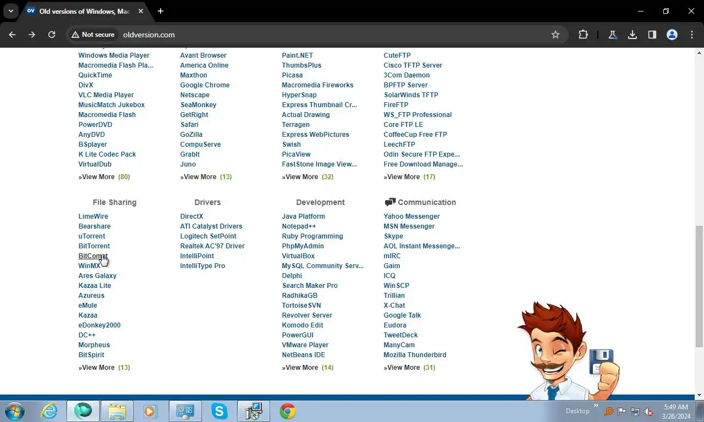Image resolution: width=704 pixels, height=422 pixels.
Task: Open the eMule link
Action: pos(87,306)
